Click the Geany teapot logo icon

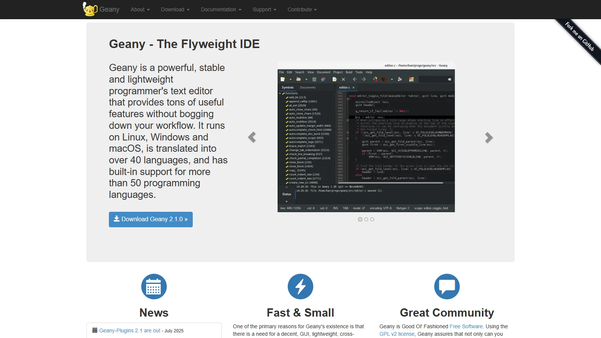[x=90, y=9]
